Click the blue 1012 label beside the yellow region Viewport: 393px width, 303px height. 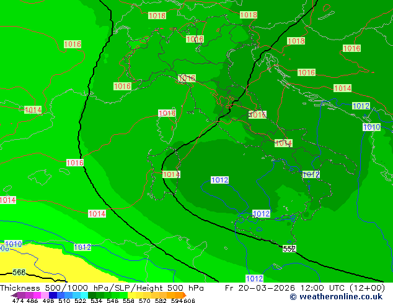click(x=82, y=247)
